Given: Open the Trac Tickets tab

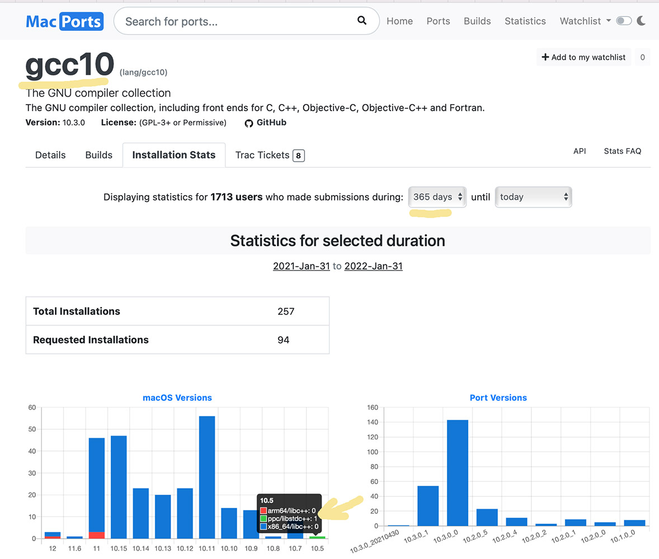Looking at the screenshot, I should (270, 155).
